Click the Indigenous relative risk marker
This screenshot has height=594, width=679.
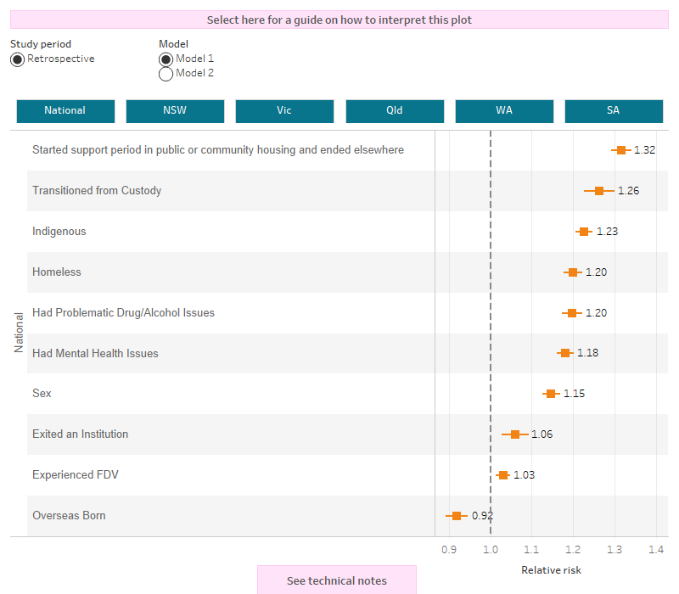tap(583, 231)
